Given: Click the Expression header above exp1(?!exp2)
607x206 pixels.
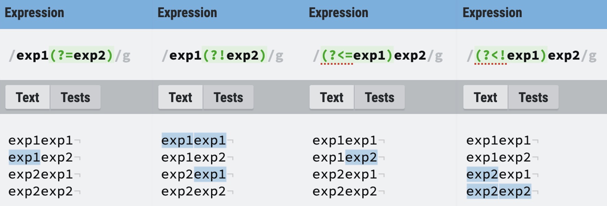Looking at the screenshot, I should click(x=187, y=13).
